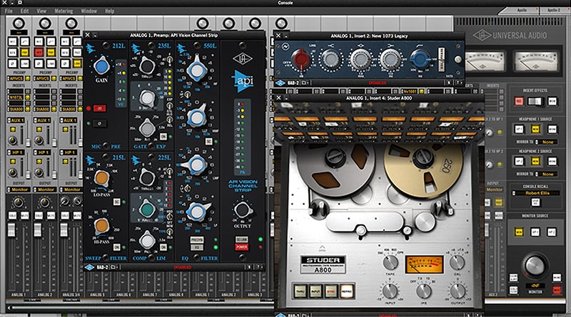
Task: Click the API logo on the channel strip
Action: [x=243, y=80]
